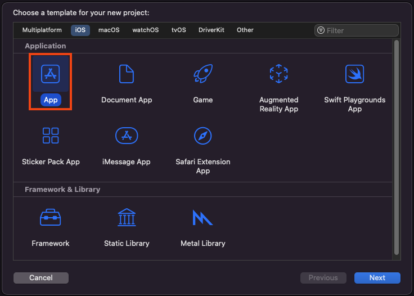Select the Safari Extension App compass icon
Image resolution: width=414 pixels, height=296 pixels.
pos(202,136)
